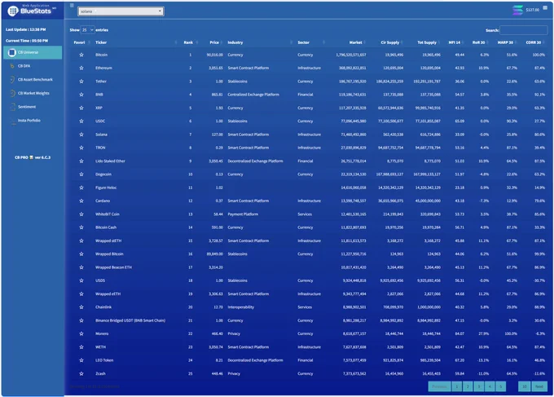
Task: Open CB DFA in the sidebar
Action: click(x=24, y=66)
